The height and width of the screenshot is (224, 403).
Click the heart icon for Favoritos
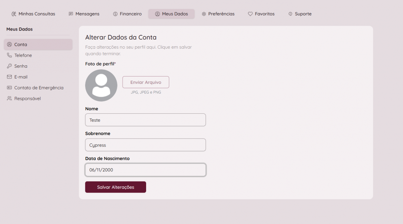tap(250, 14)
